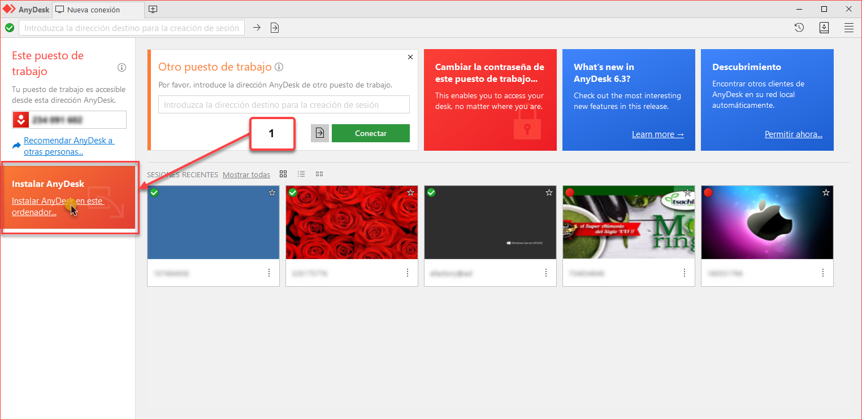Open the Moringa wallpaper session thumbnail

point(629,222)
